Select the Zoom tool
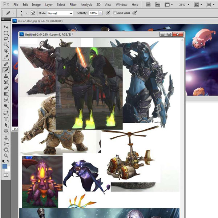The height and width of the screenshot is (218, 218). pos(6,156)
